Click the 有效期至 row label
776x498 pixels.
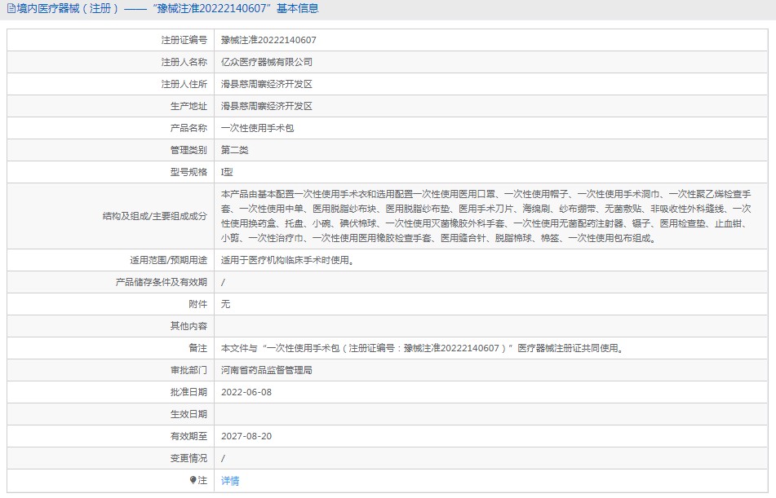coord(188,436)
